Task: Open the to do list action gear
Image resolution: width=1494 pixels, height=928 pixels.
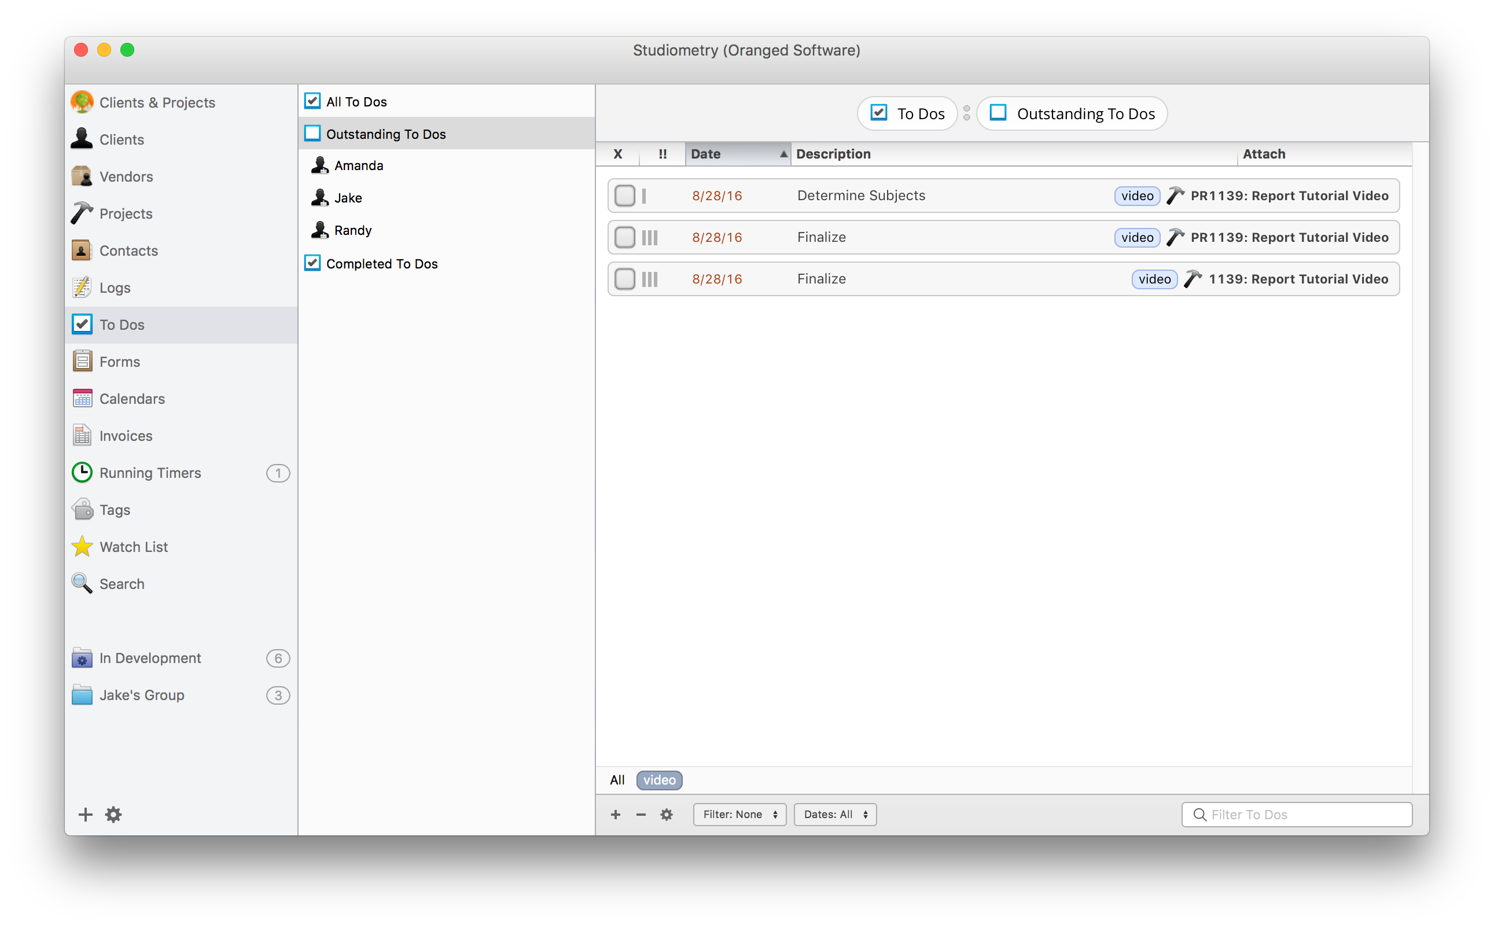Action: click(x=667, y=815)
